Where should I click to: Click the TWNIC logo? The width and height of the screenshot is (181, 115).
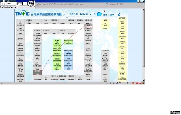pos(23,13)
